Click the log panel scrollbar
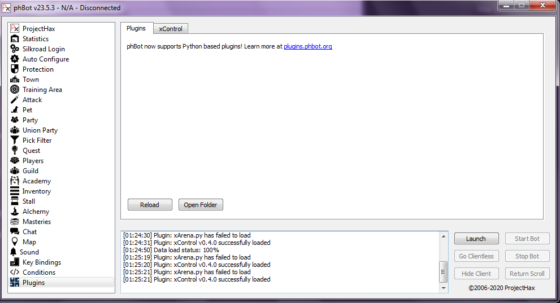The width and height of the screenshot is (560, 303). pos(444,271)
